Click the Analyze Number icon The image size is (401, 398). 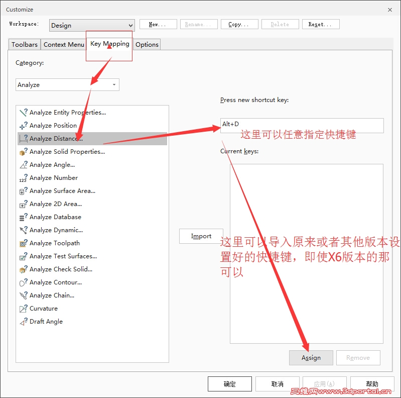24,177
